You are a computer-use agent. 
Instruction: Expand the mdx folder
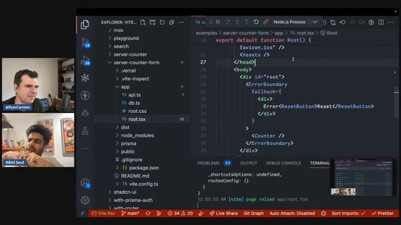coord(118,30)
